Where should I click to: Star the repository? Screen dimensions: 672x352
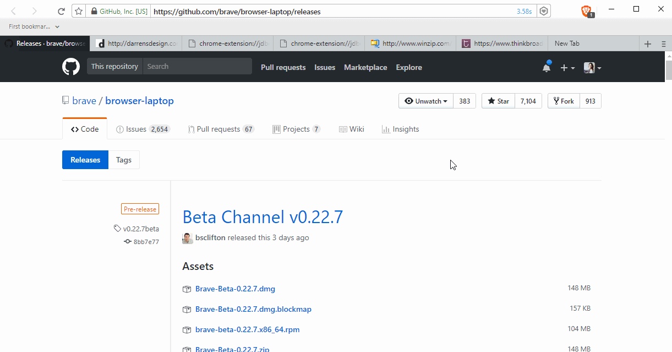tap(498, 101)
